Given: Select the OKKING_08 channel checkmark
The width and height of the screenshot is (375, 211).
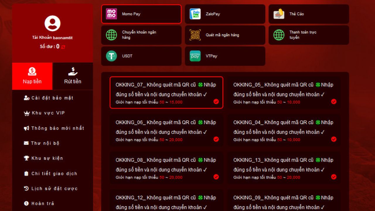Looking at the screenshot, I should pyautogui.click(x=216, y=177).
